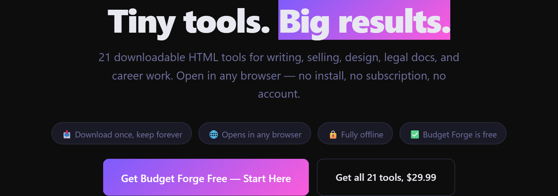Screen dimensions: 558x196
Task: Click the globe icon beside Opens in any browser
Action: pyautogui.click(x=214, y=135)
